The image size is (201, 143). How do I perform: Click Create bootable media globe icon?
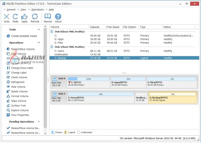click(8, 36)
